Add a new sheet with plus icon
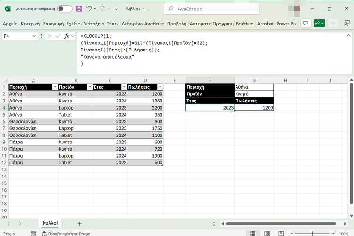This screenshot has height=236, width=354. [x=79, y=224]
